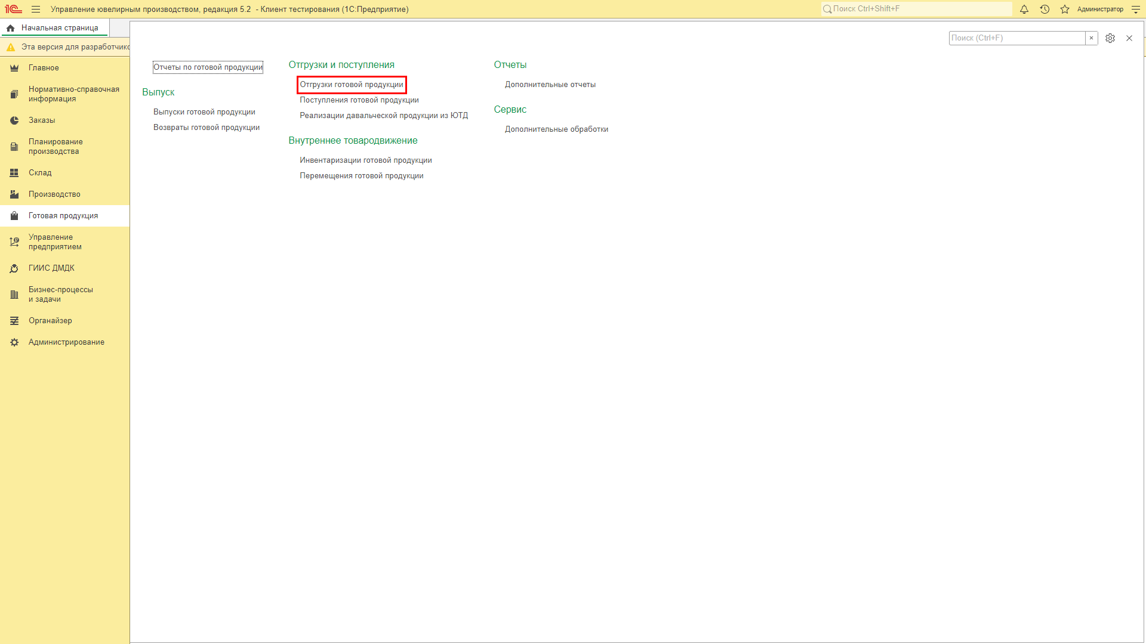
Task: Open the section panel settings gear
Action: click(1110, 38)
